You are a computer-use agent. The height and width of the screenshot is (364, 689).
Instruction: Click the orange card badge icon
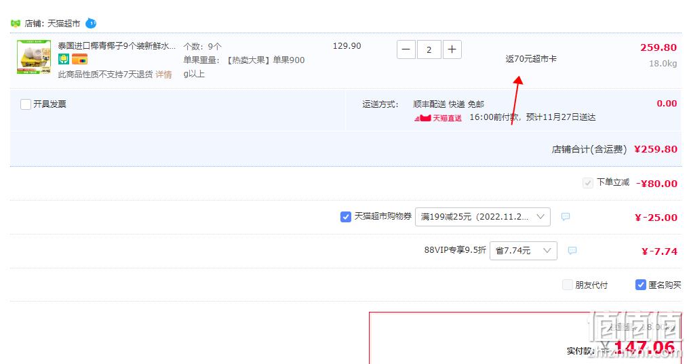tap(79, 59)
